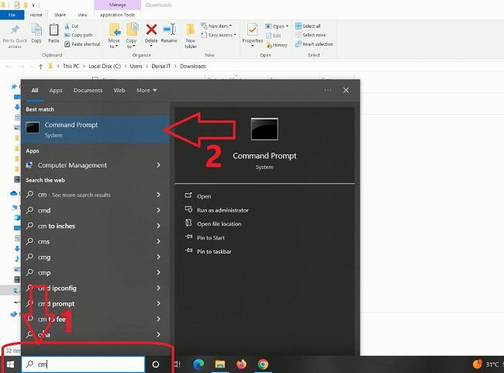This screenshot has width=504, height=373.
Task: Switch to the Apps search tab
Action: [56, 91]
